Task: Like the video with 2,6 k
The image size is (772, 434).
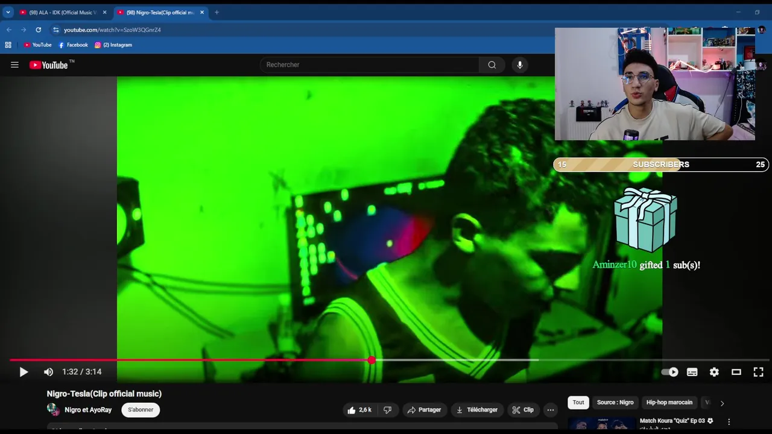Action: pos(359,410)
